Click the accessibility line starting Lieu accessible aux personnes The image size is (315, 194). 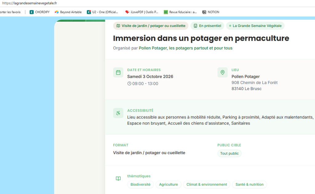[x=220, y=117]
